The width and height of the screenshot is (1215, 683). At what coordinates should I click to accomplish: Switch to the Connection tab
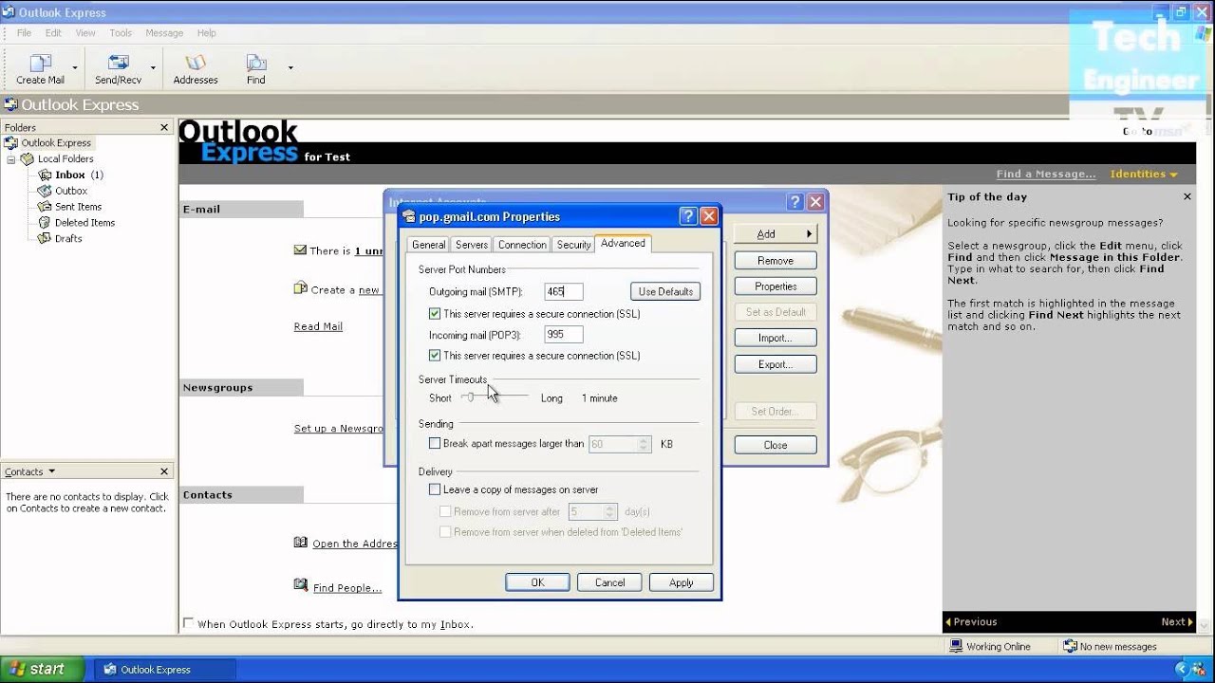522,245
